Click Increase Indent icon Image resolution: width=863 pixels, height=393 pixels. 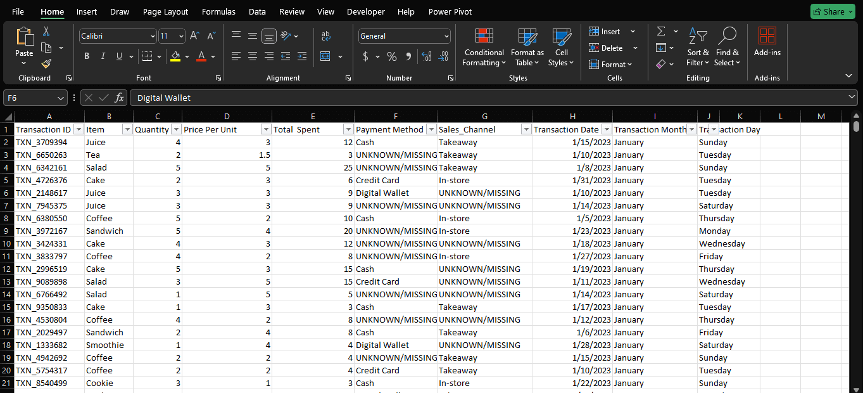coord(302,56)
